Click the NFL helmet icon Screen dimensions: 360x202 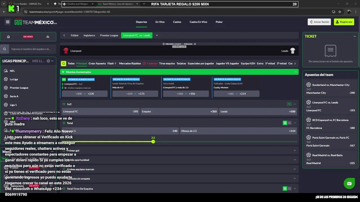pyautogui.click(x=6, y=71)
